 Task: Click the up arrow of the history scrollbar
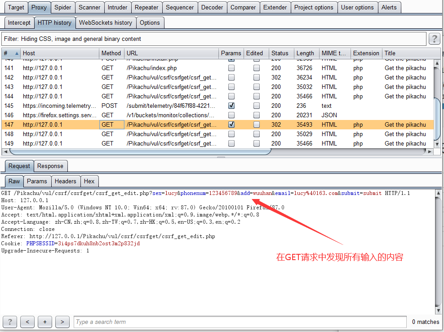coord(437,63)
